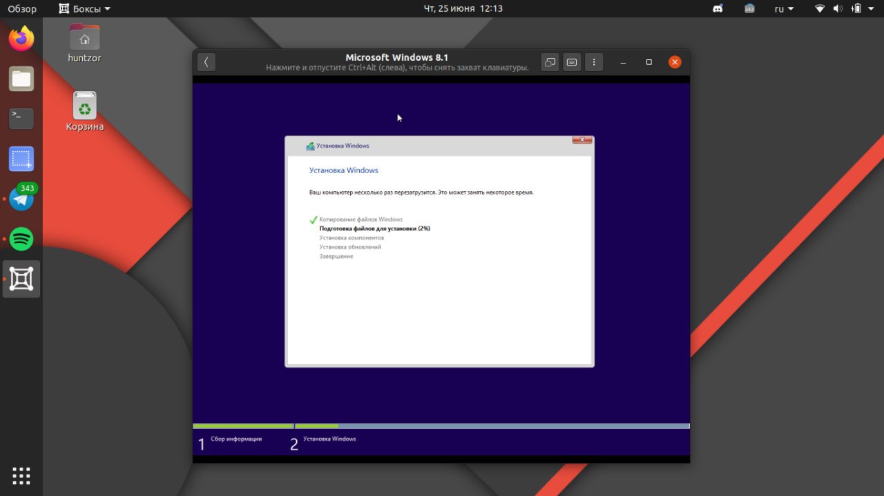Click the Discord tray icon
Image resolution: width=884 pixels, height=496 pixels.
click(718, 9)
